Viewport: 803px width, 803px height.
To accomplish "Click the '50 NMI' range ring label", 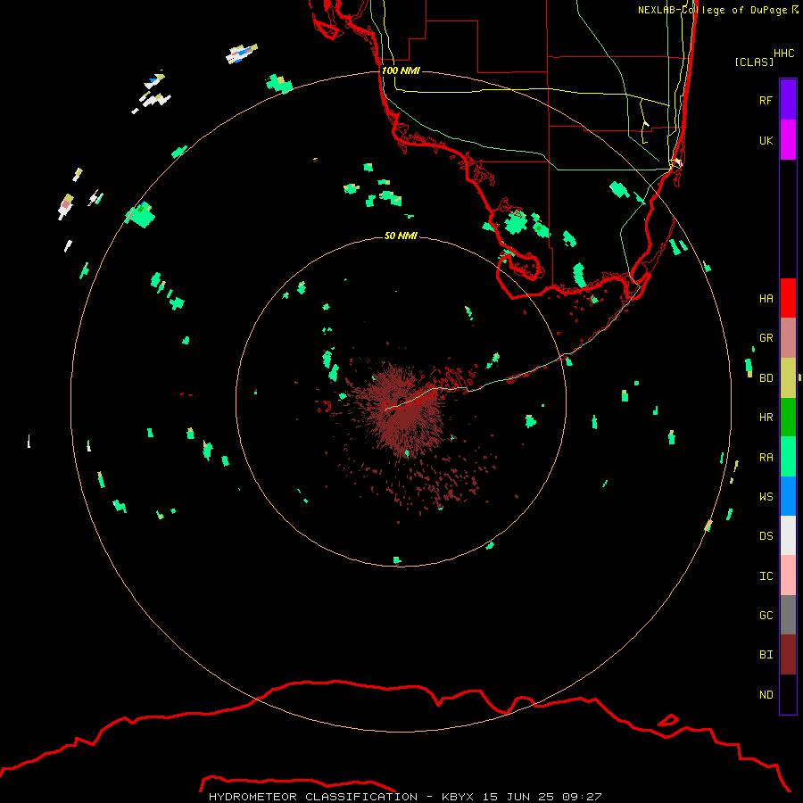I will click(x=401, y=236).
